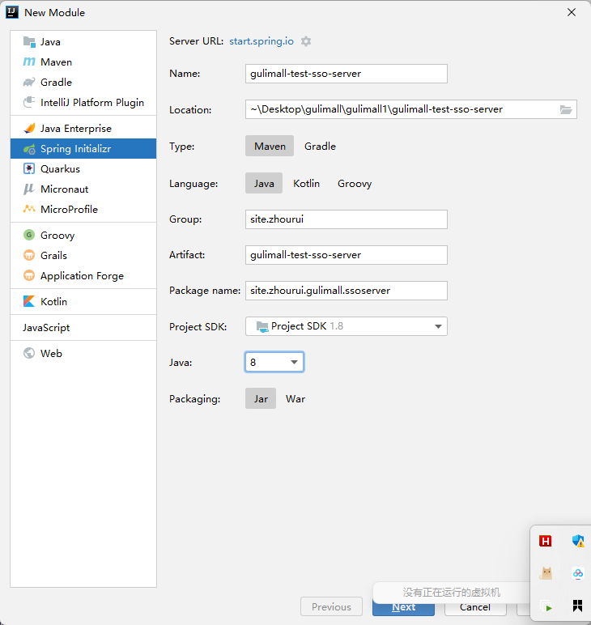
Task: Select Jar packaging
Action: pyautogui.click(x=261, y=398)
